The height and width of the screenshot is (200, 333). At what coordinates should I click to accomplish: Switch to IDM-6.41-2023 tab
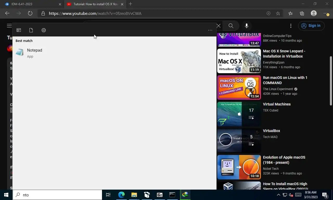pos(32,4)
